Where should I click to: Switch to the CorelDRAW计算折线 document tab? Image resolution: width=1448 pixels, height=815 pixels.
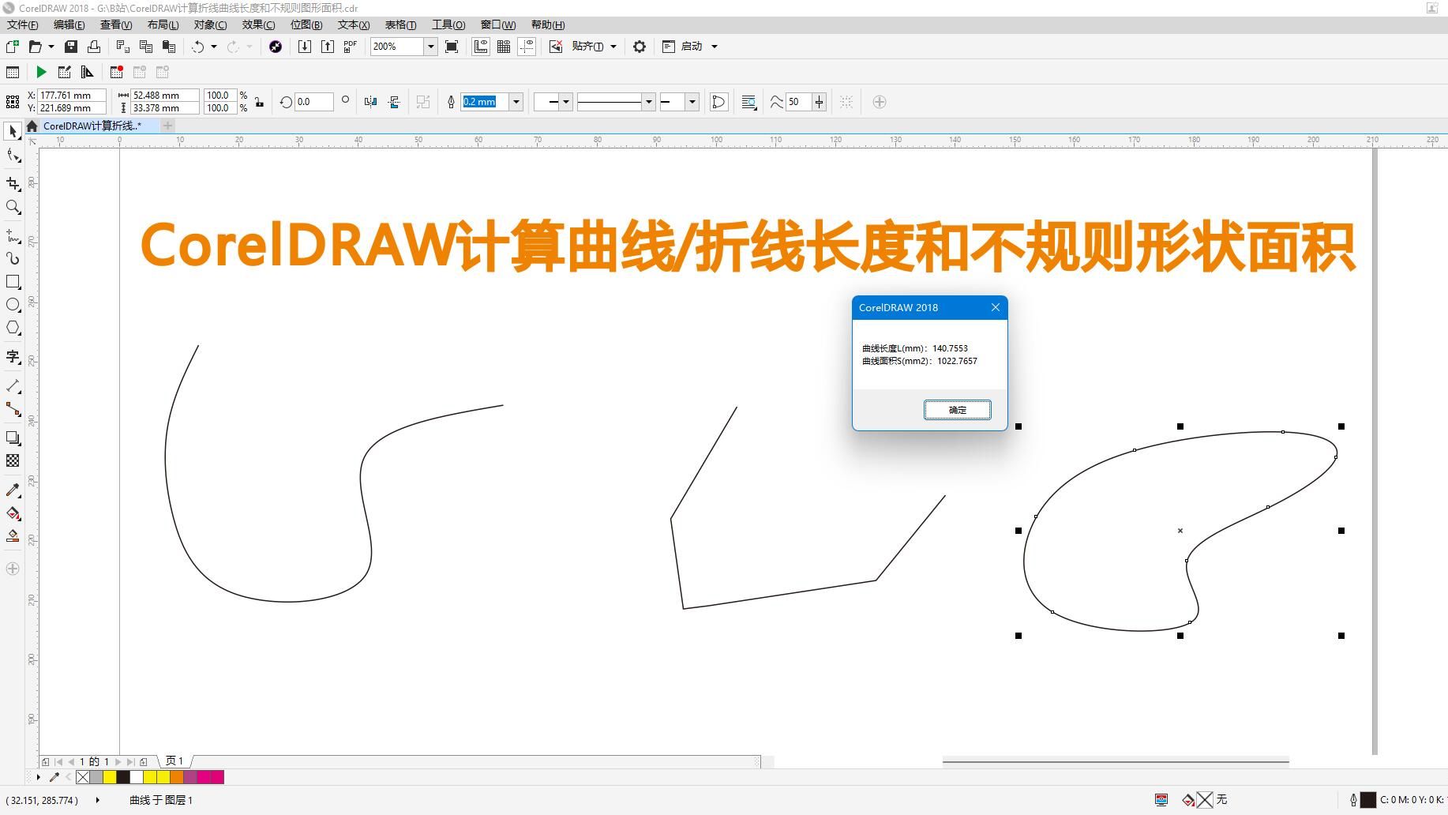pos(92,126)
